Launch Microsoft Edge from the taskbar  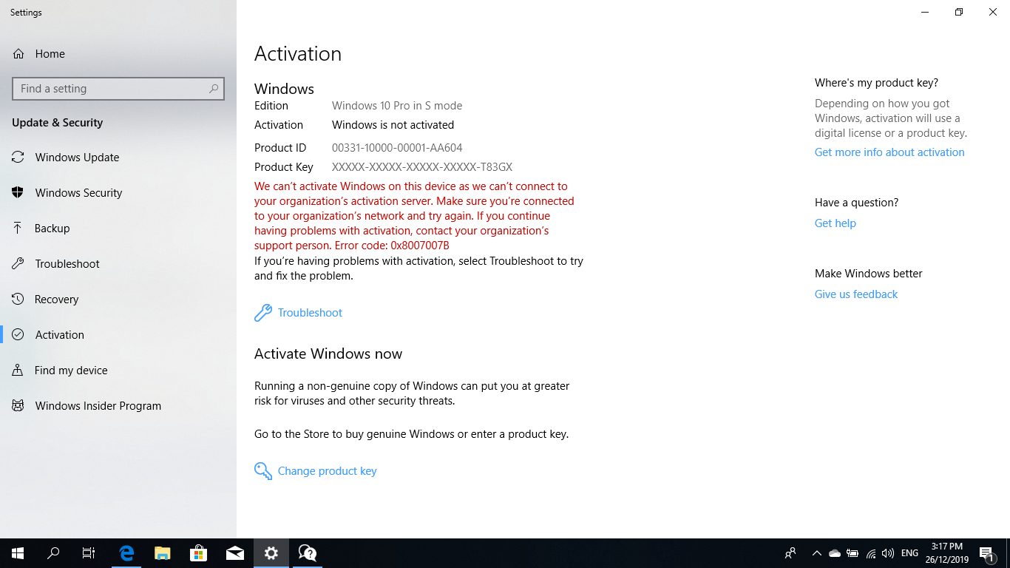126,552
